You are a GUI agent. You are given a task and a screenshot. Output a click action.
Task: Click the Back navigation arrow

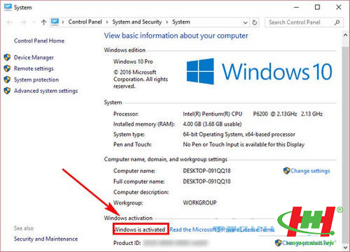click(10, 22)
